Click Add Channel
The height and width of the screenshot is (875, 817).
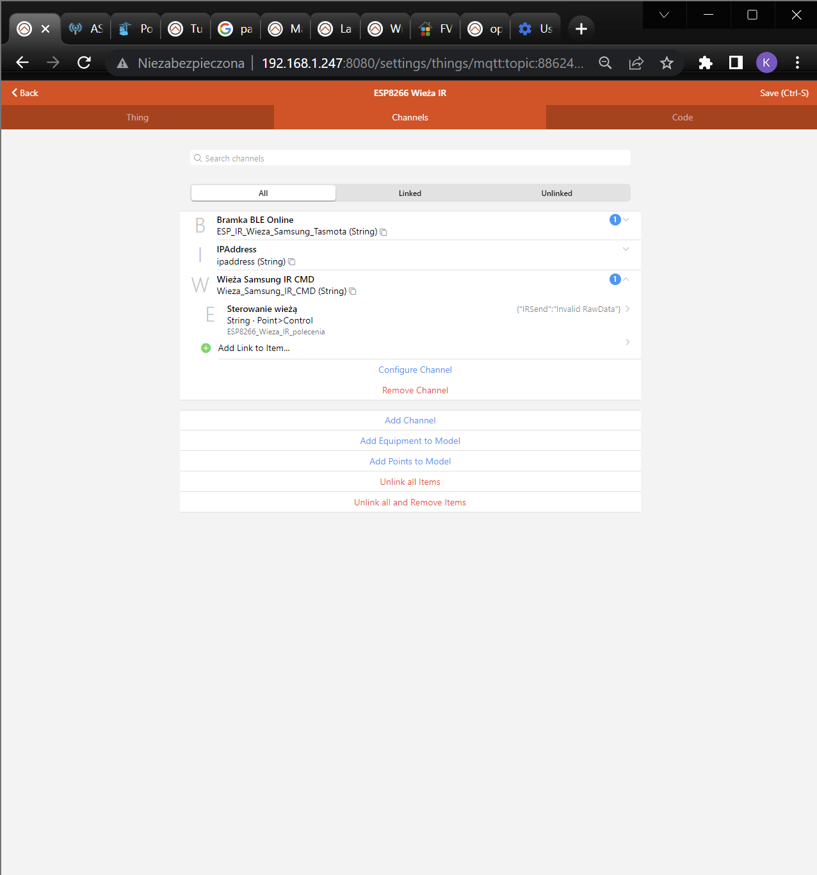tap(410, 420)
